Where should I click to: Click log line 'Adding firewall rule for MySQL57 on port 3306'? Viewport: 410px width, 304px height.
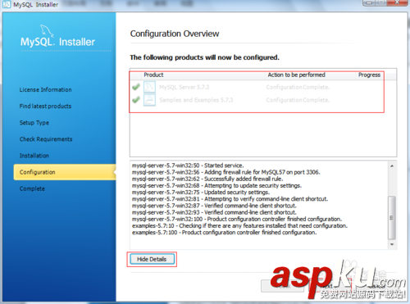[225, 172]
